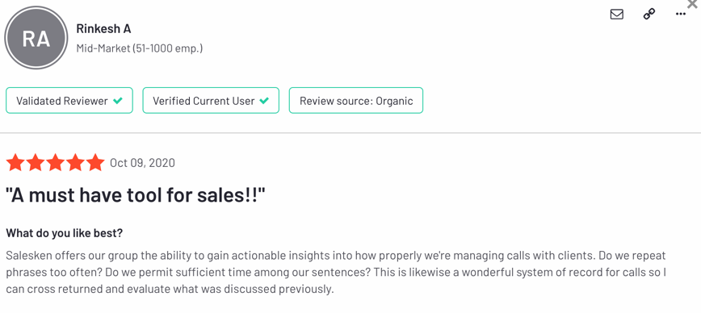The image size is (701, 313).
Task: Click the third red rating star
Action: [55, 163]
